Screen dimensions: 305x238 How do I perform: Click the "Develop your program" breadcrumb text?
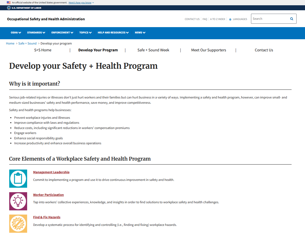[x=56, y=43]
